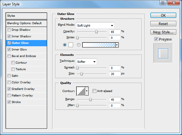Viewport: 182px width, 135px height.
Task: Enable the Satin checkbox
Action: pyautogui.click(x=9, y=76)
